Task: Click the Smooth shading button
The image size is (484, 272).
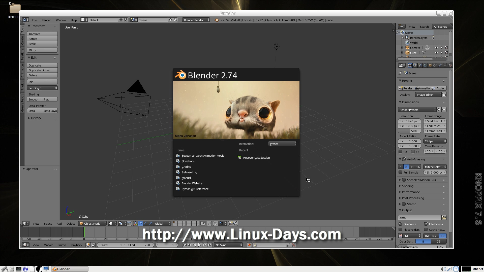Action: point(34,99)
